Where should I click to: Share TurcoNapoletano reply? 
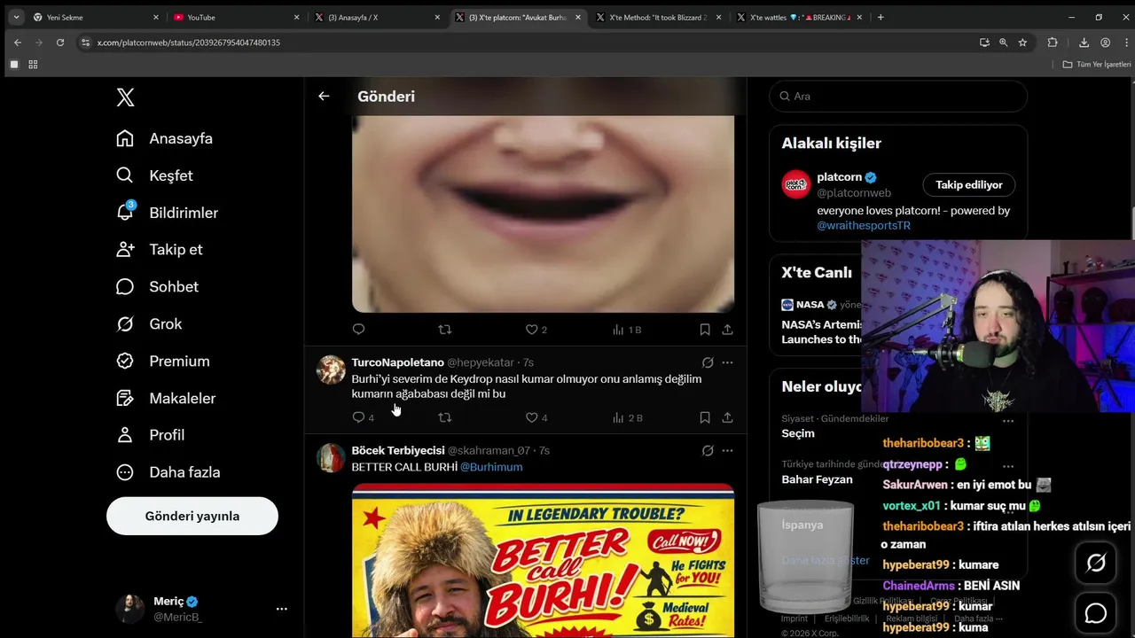[x=727, y=417]
